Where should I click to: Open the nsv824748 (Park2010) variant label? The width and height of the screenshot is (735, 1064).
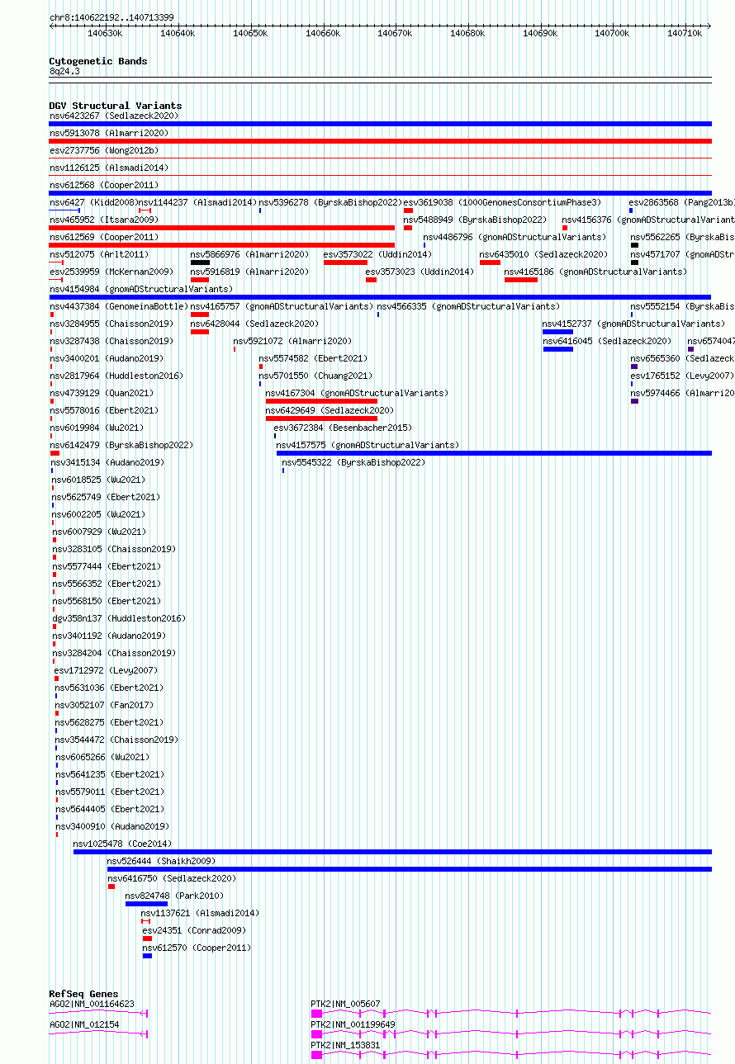click(x=174, y=896)
